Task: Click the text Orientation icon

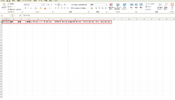Action: (65, 5)
